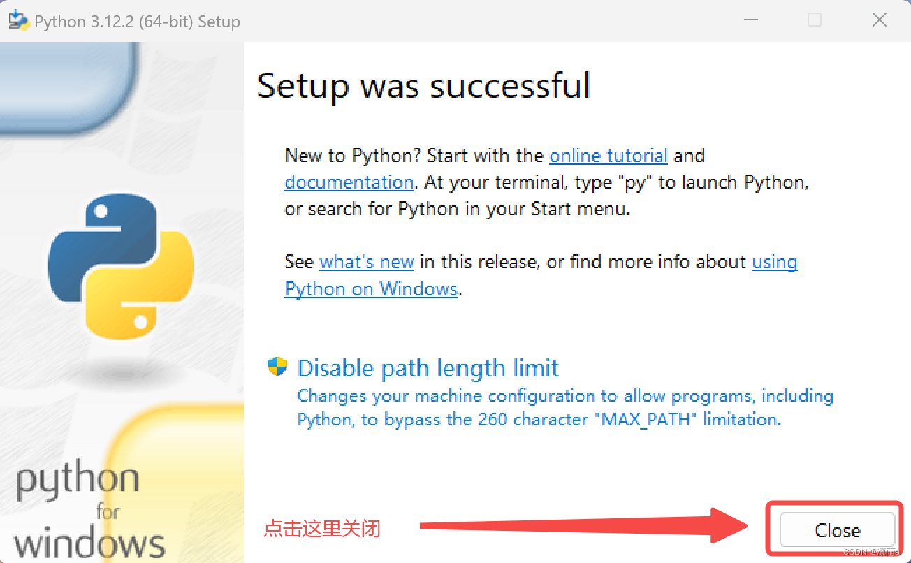Minimize the setup window

tap(750, 20)
